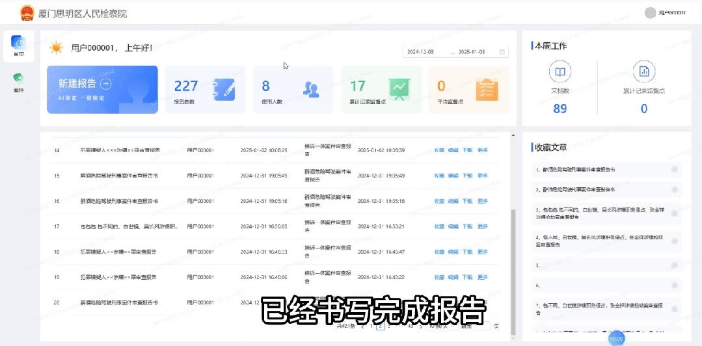The image size is (702, 346).
Task: Jump to last pagination page 43
Action: (411, 326)
